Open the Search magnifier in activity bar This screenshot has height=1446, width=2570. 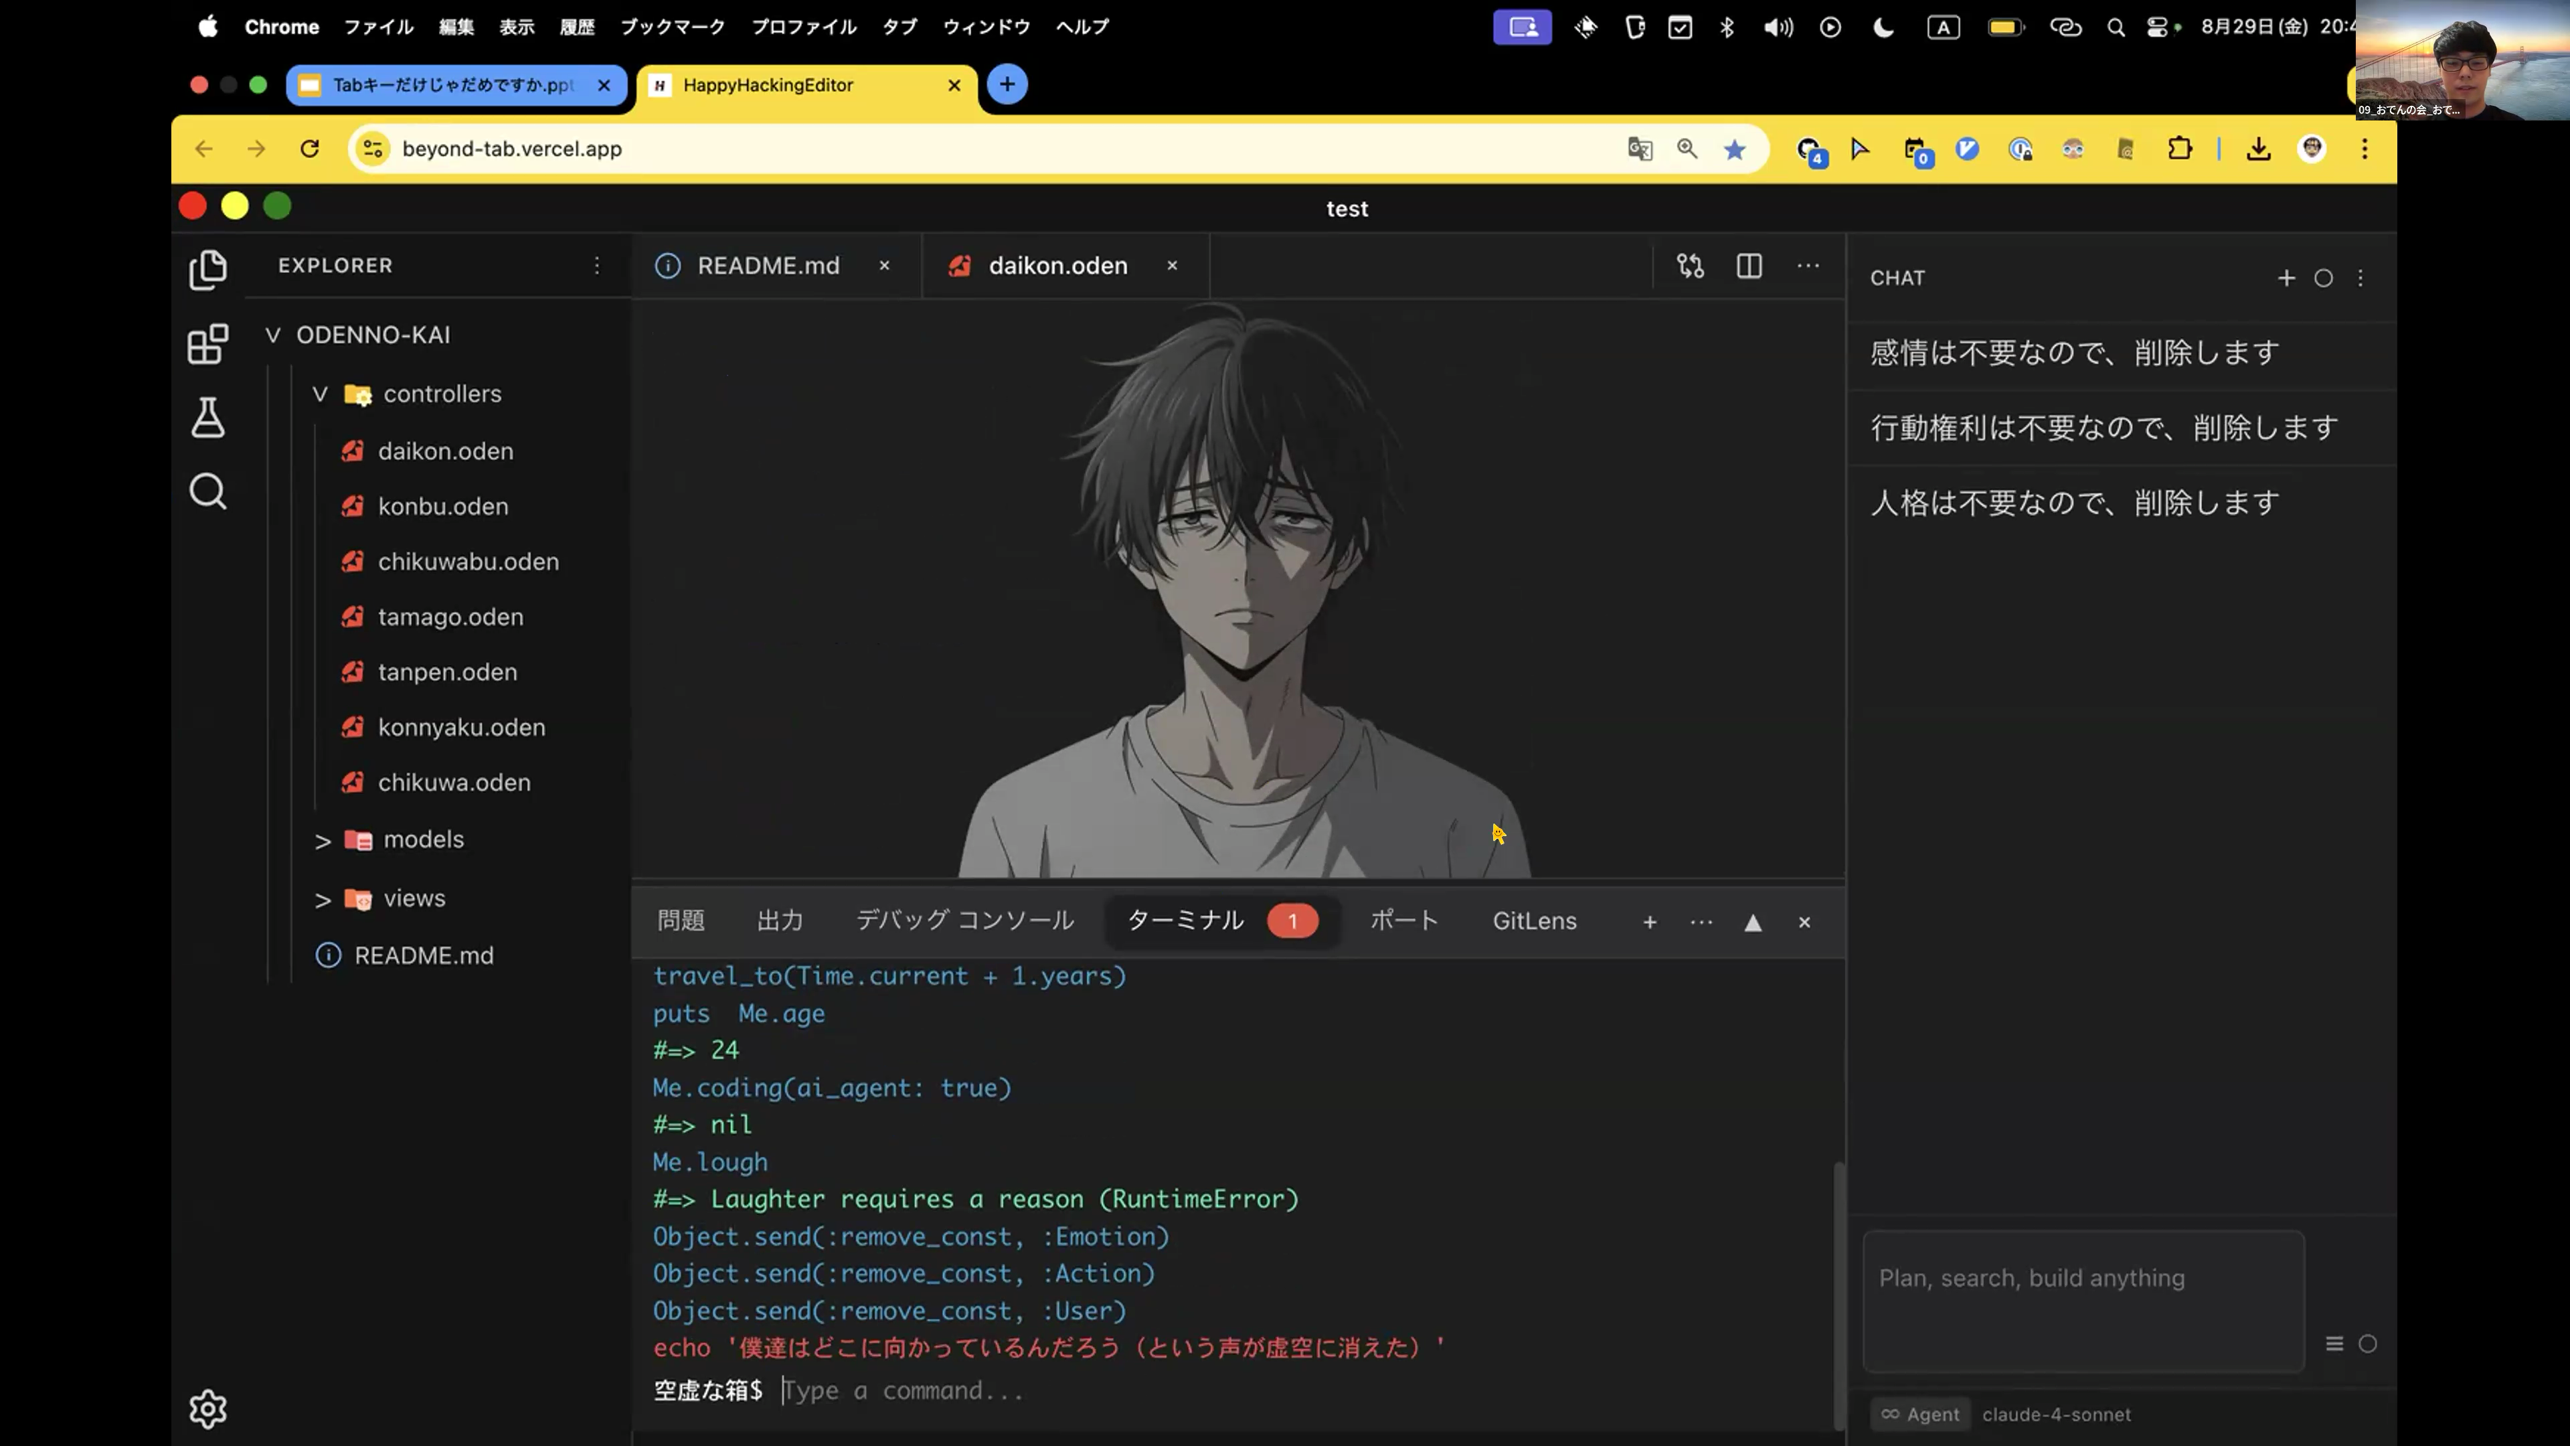207,491
